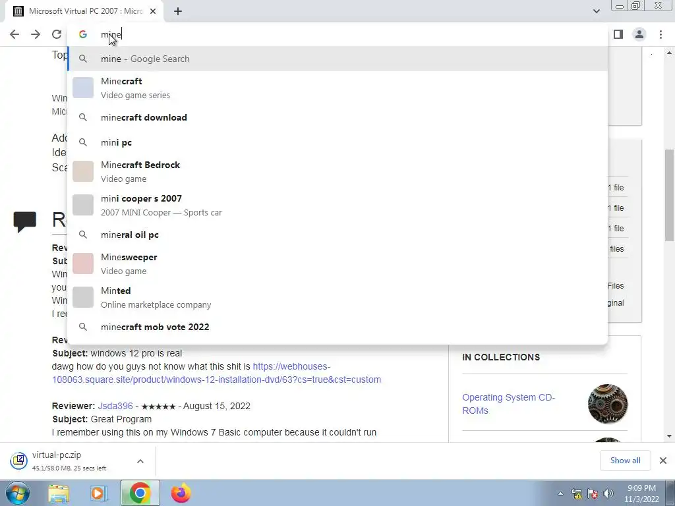This screenshot has height=506, width=675.
Task: Select "mine - Google Search" suggestion
Action: pos(337,59)
